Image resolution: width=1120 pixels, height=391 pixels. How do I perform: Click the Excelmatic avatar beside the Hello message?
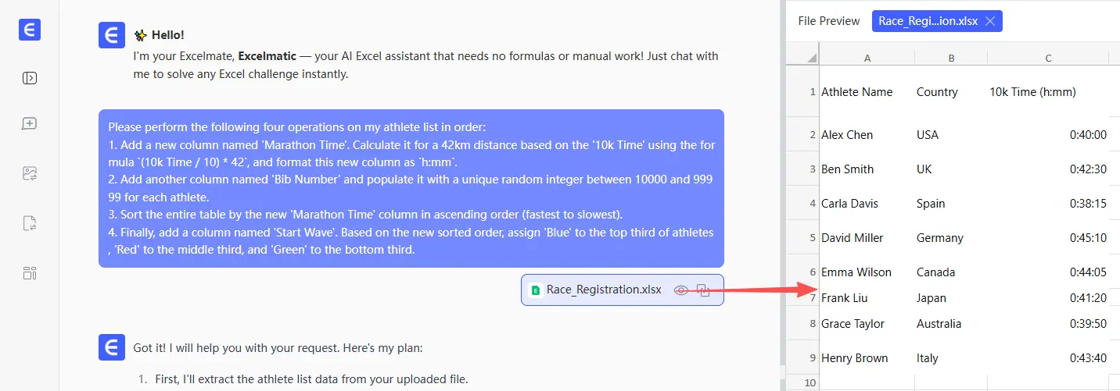pos(112,36)
